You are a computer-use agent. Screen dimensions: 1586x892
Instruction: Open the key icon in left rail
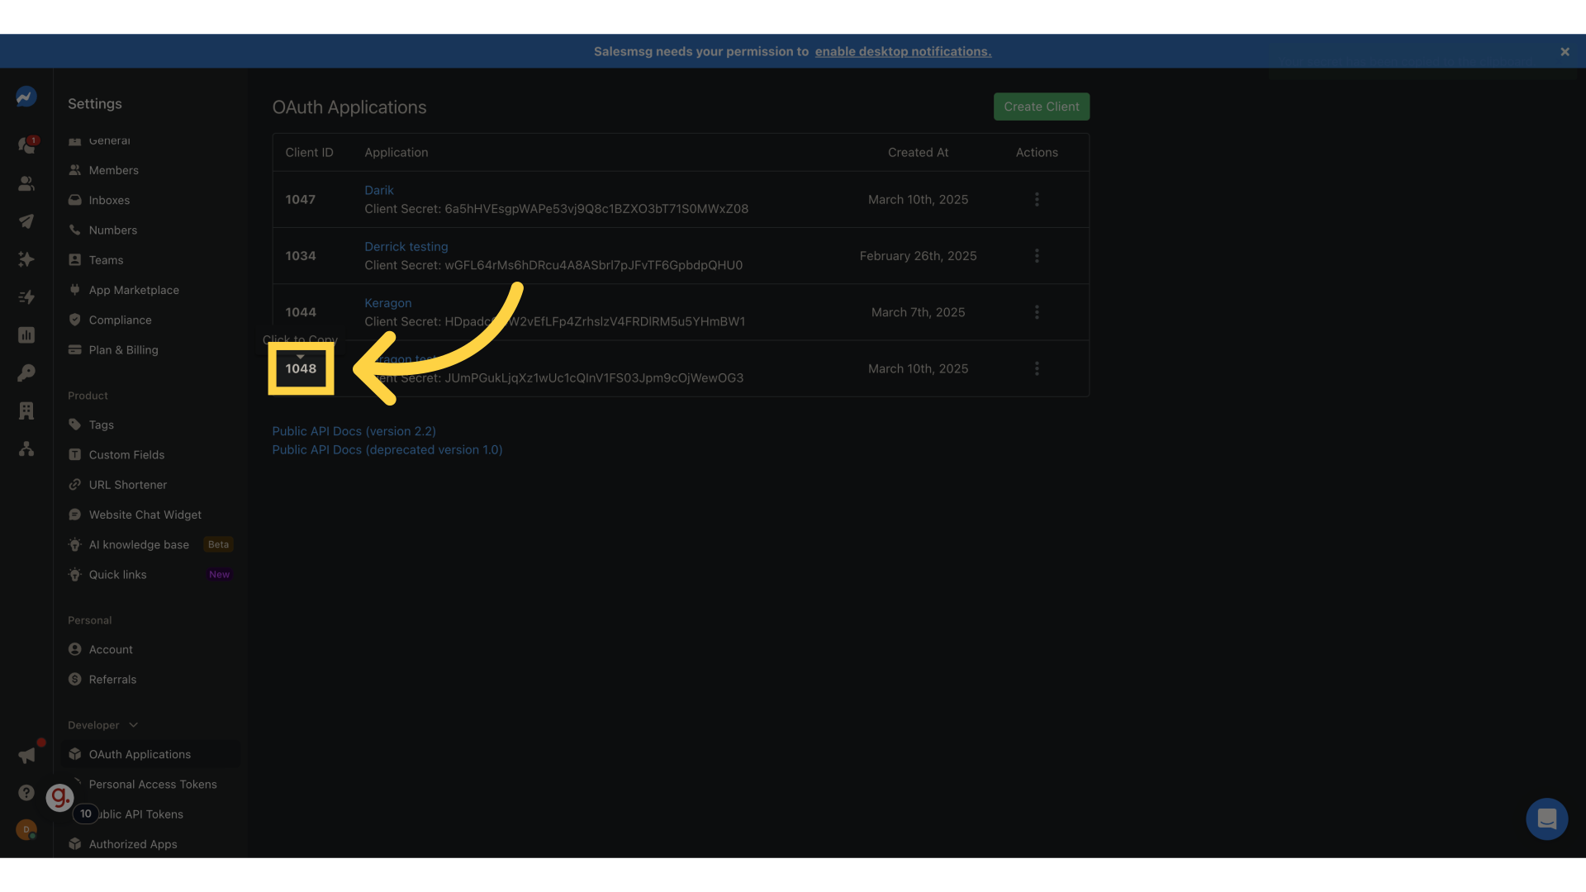[x=26, y=373]
